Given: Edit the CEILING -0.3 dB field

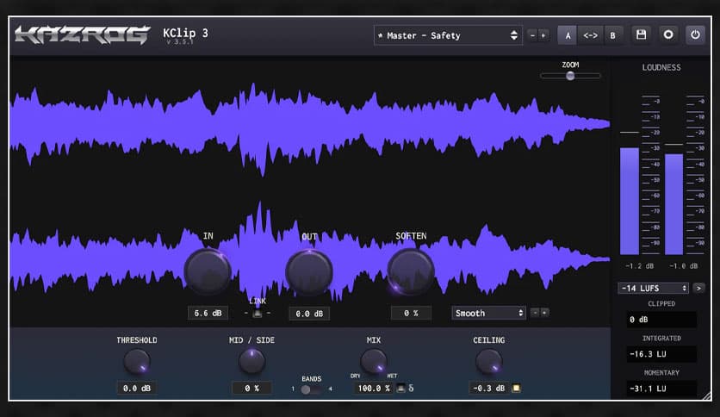Looking at the screenshot, I should (489, 388).
